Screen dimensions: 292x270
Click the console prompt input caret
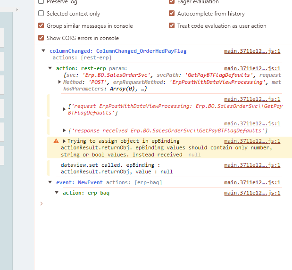pos(42,204)
